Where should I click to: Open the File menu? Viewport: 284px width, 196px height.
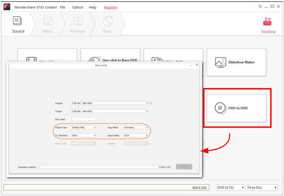[62, 7]
